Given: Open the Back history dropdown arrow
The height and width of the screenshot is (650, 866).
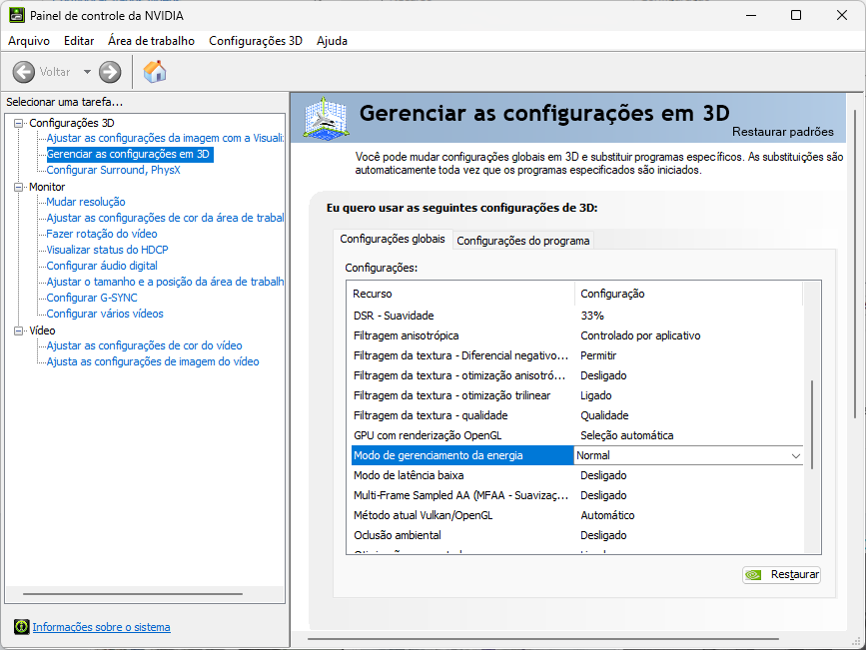Looking at the screenshot, I should coord(87,72).
